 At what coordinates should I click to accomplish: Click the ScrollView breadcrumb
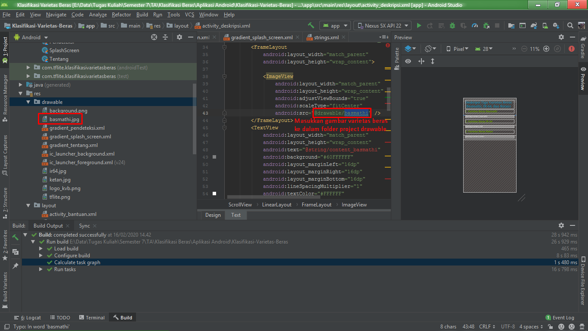[x=240, y=205]
